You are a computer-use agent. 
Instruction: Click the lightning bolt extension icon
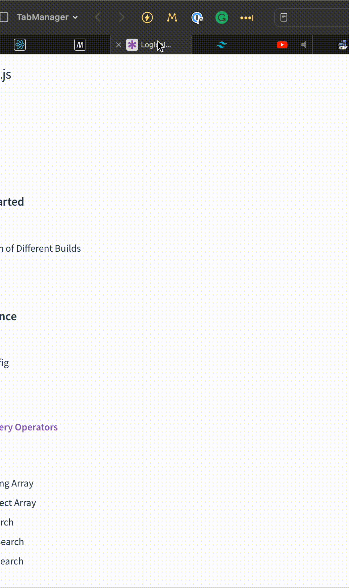click(147, 17)
